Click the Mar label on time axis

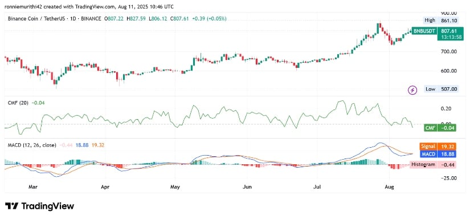[x=32, y=187]
